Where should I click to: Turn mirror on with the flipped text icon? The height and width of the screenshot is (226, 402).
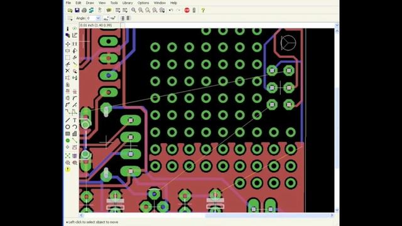113,18
